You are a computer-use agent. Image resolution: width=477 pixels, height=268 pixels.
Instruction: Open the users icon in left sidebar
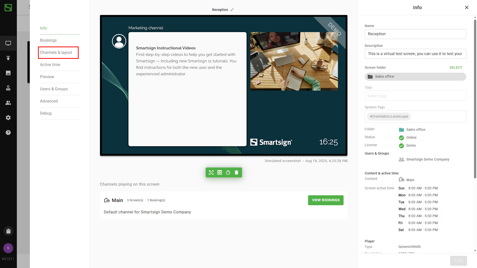click(8, 103)
